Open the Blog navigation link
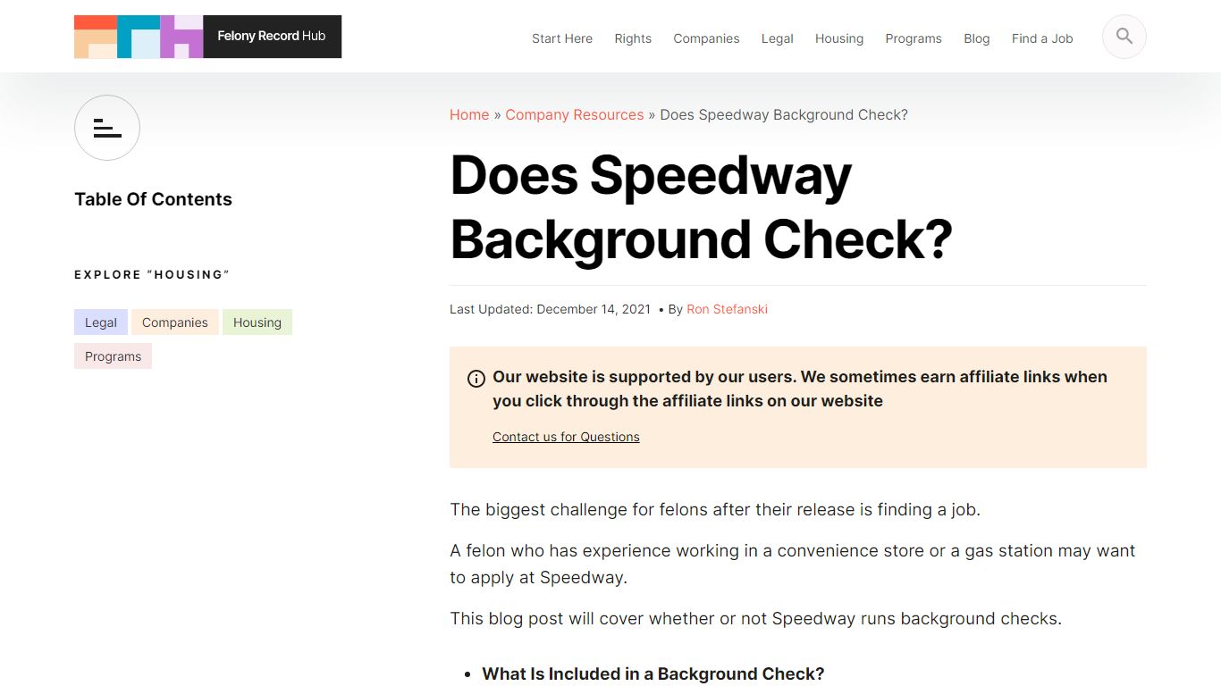Screen dimensions: 1221x686 click(x=976, y=38)
